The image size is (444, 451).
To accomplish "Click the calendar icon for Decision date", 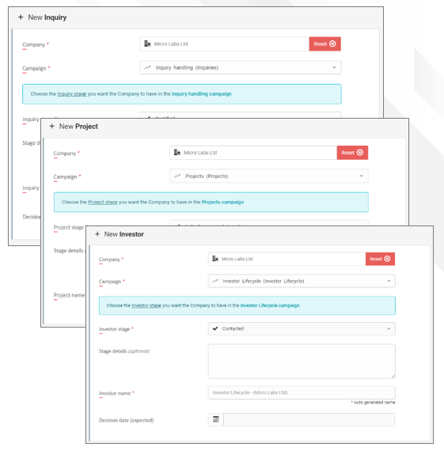I will [x=216, y=419].
